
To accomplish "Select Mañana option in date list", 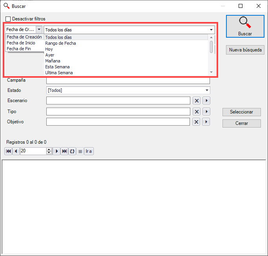I will 126,61.
